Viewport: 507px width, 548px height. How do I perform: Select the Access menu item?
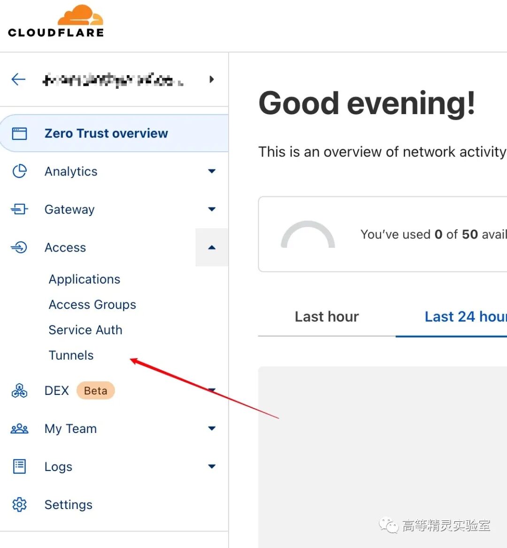click(65, 247)
